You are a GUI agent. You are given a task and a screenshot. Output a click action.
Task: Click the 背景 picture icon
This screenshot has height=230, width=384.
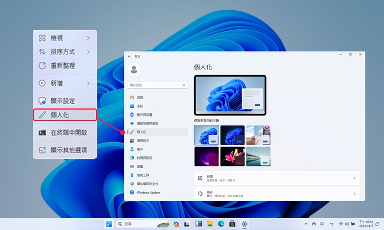tap(200, 178)
